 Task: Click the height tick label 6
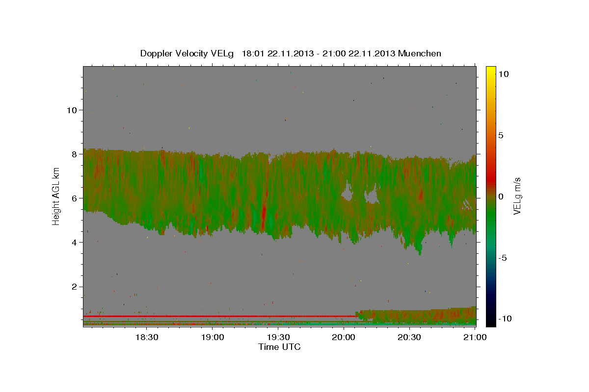point(74,198)
